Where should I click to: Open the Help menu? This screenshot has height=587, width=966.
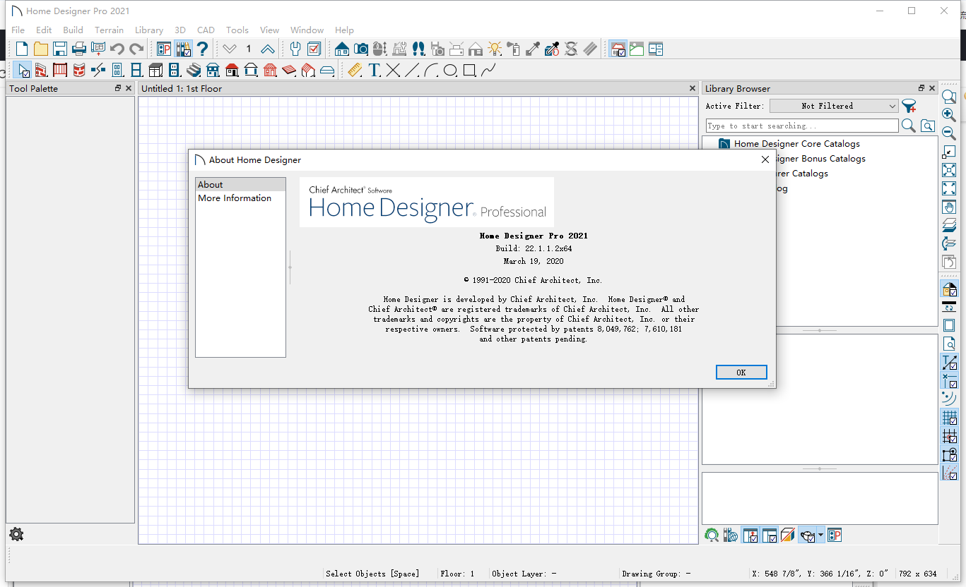pyautogui.click(x=344, y=30)
